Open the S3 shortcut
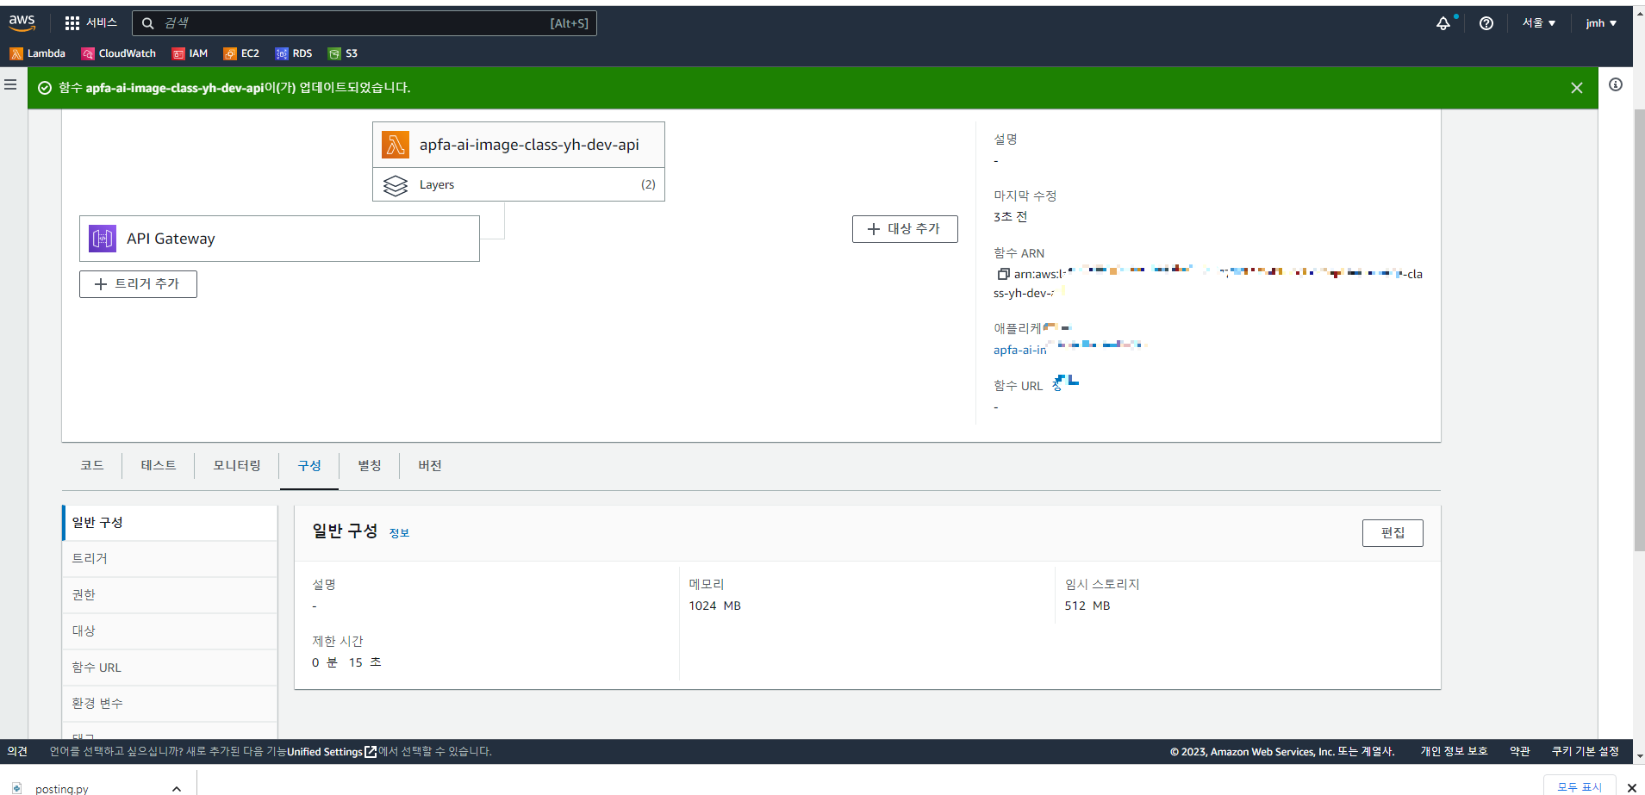This screenshot has height=795, width=1645. (343, 53)
